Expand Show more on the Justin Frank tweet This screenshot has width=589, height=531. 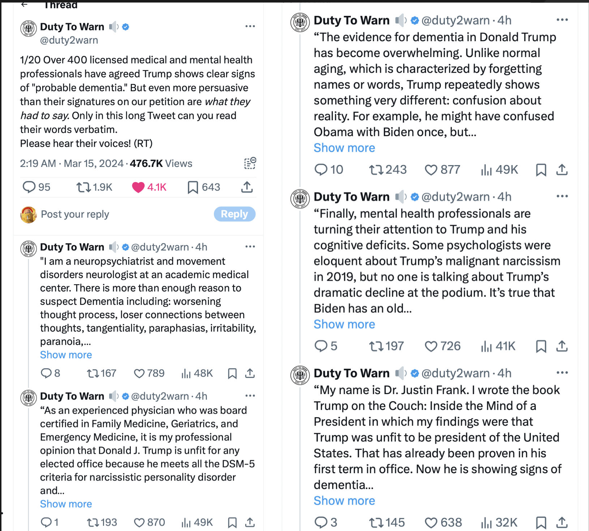coord(344,501)
